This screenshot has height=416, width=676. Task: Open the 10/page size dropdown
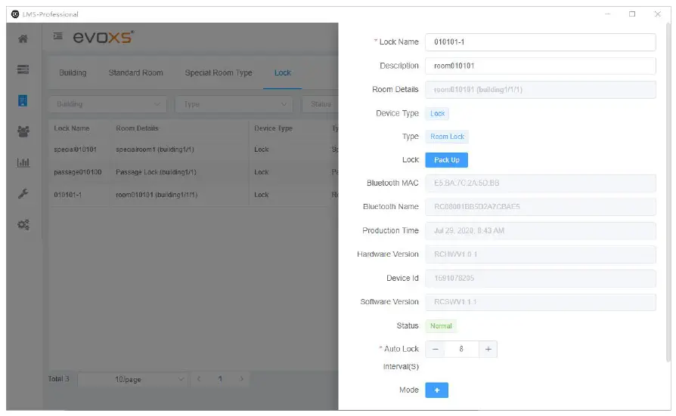click(x=134, y=380)
